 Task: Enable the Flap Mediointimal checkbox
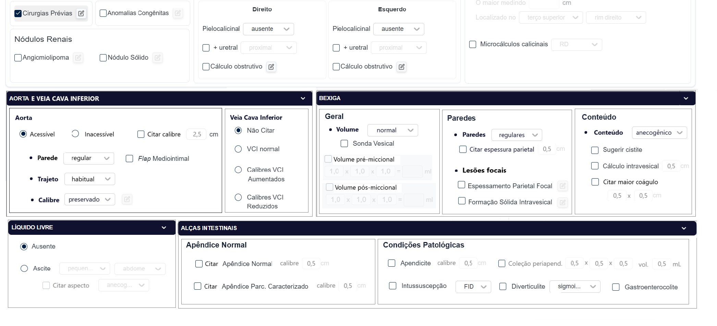pos(130,159)
